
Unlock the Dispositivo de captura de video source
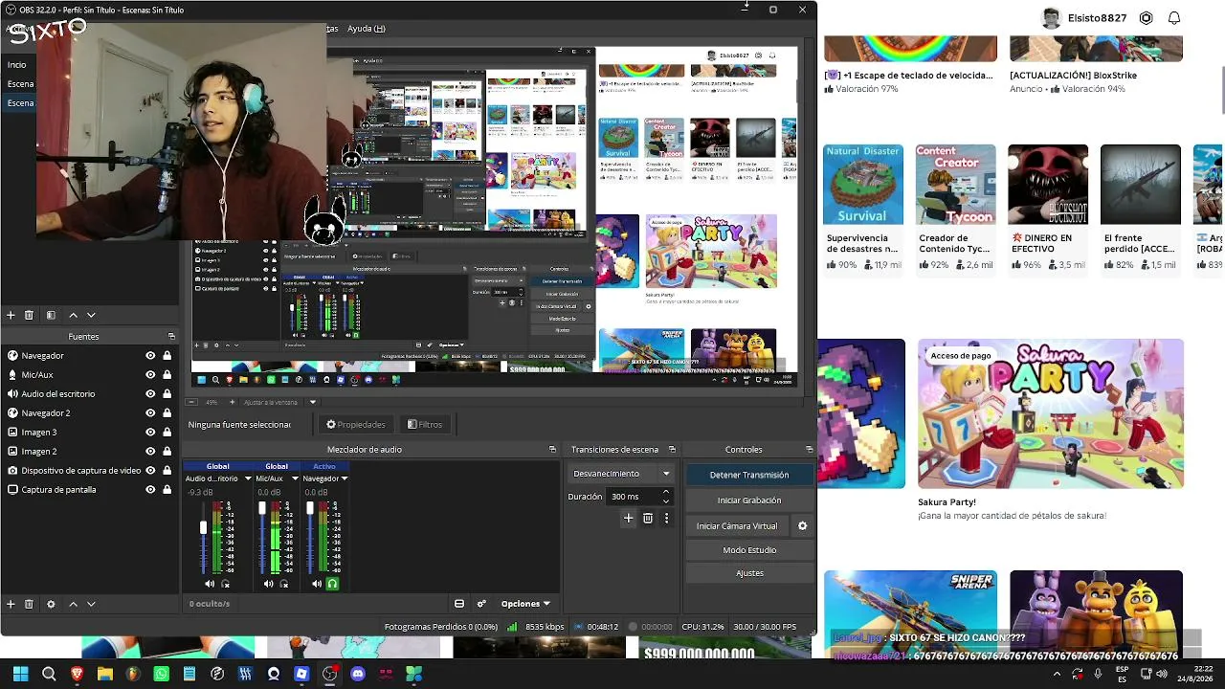tap(167, 471)
